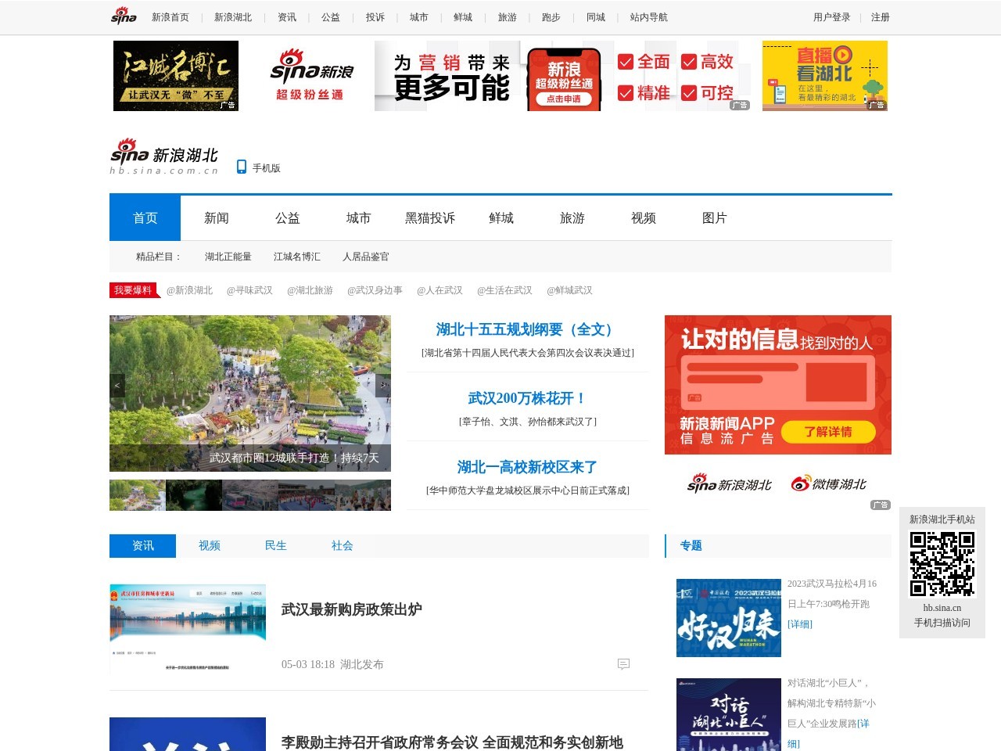1001x751 pixels.
Task: Open the 图片 navigation tab
Action: 715,217
